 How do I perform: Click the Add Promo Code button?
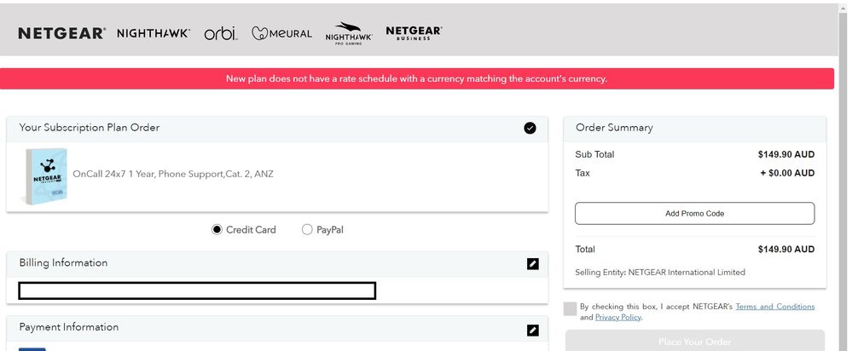tap(694, 213)
